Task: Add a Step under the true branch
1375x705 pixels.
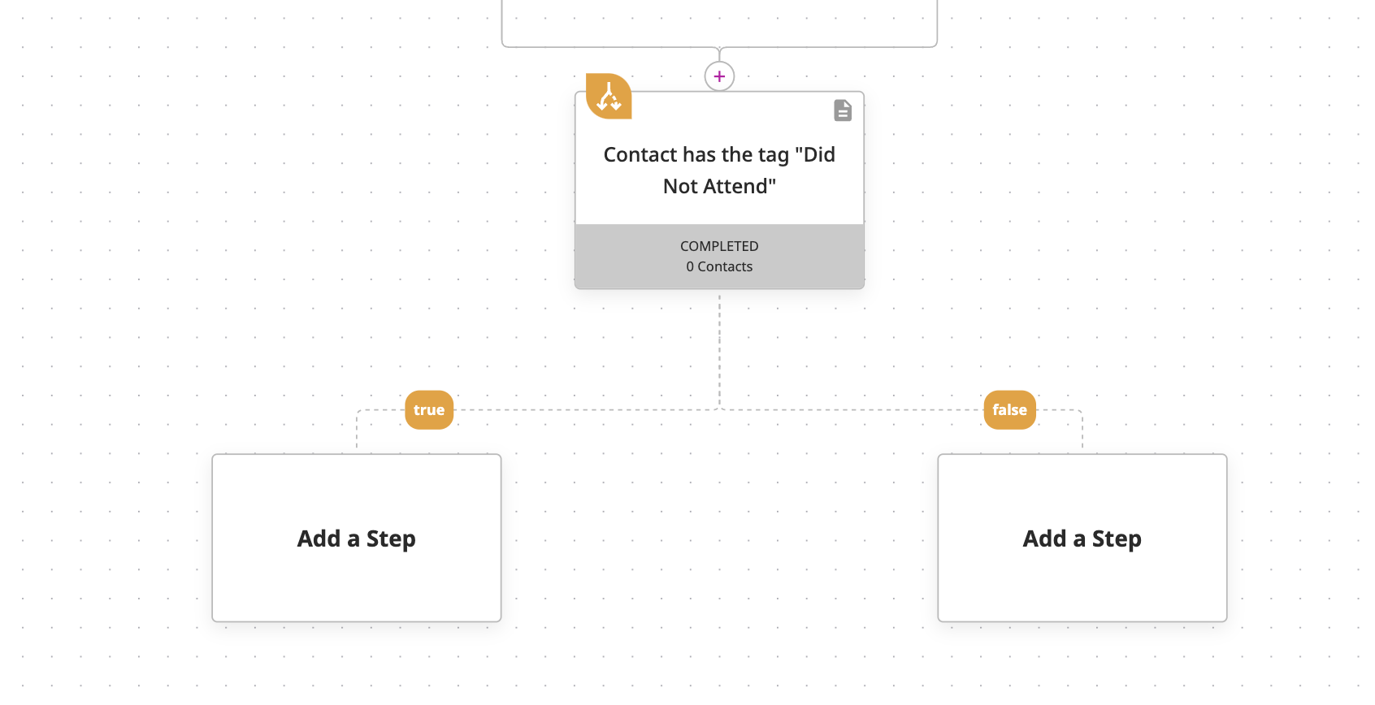Action: click(357, 538)
